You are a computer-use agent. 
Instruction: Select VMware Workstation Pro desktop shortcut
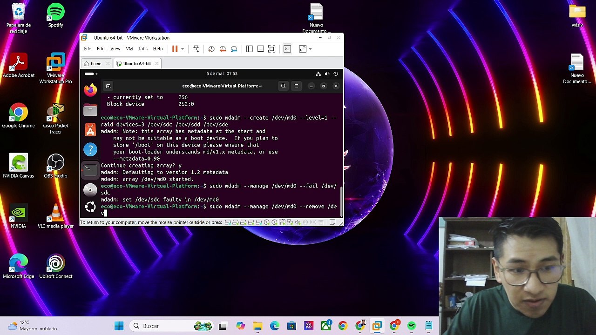(55, 69)
